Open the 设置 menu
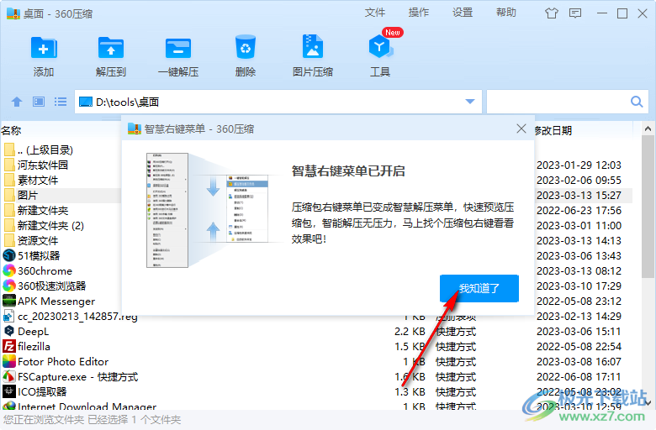656x430 pixels. click(x=463, y=13)
